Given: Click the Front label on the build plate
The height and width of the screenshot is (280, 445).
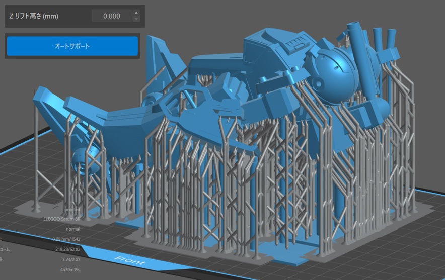Looking at the screenshot, I should (129, 261).
